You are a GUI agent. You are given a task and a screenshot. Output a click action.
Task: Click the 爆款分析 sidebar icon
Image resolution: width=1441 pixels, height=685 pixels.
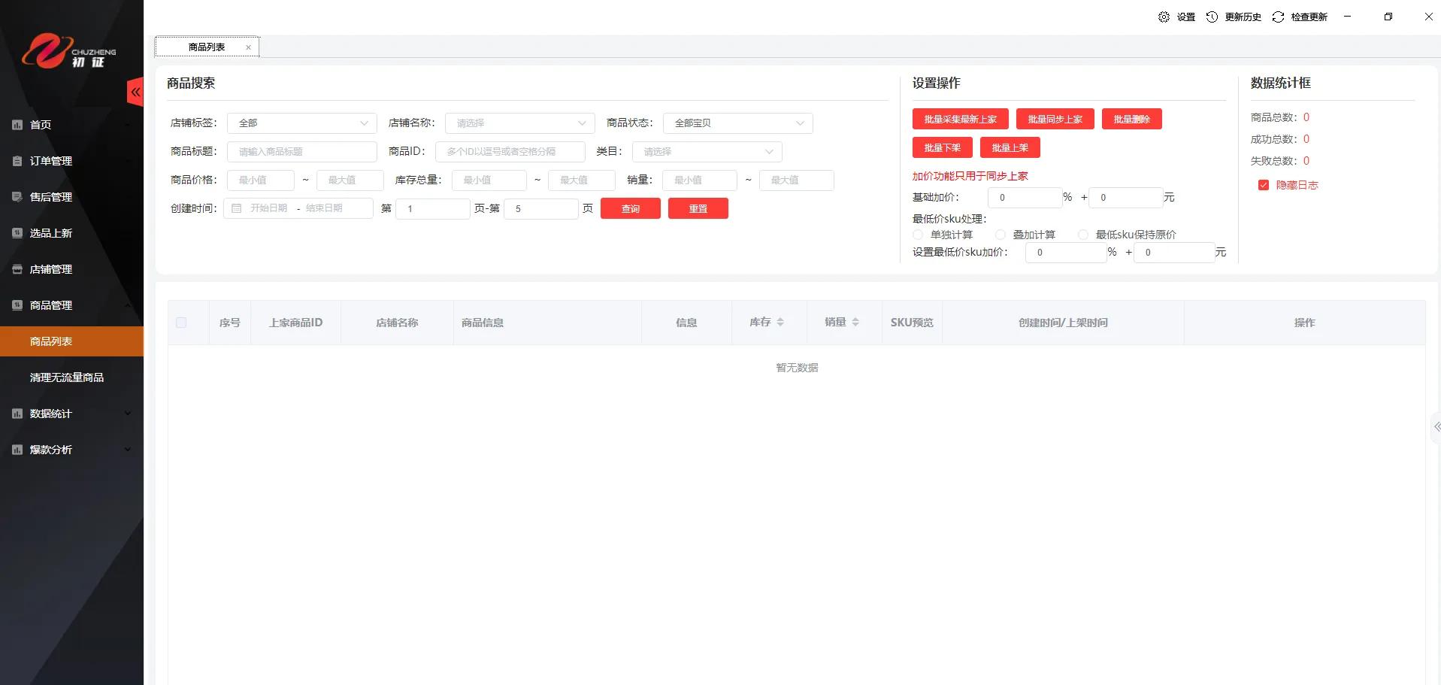tap(17, 450)
